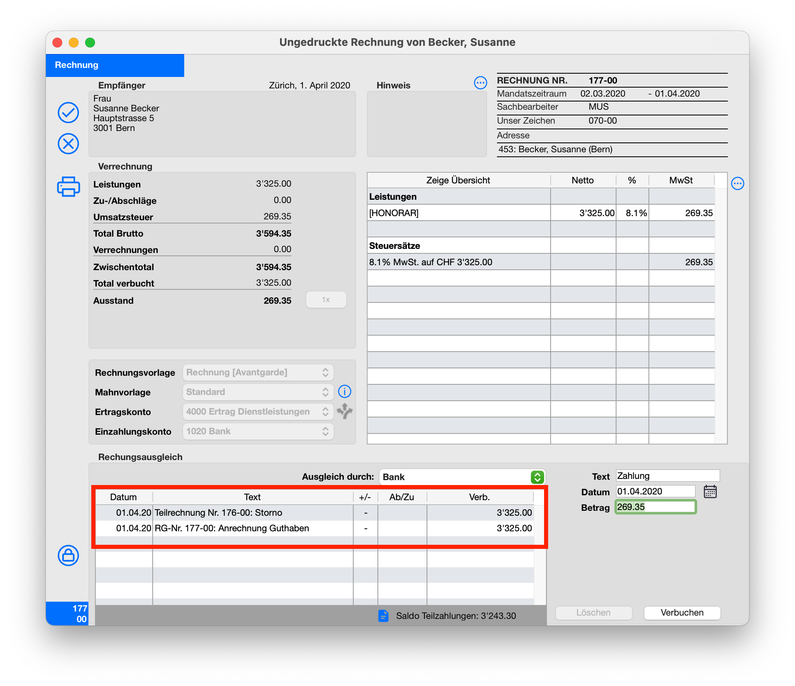Image resolution: width=795 pixels, height=686 pixels.
Task: Select the Teilrechnung Nr. 176-00: Storno row
Action: tap(314, 513)
